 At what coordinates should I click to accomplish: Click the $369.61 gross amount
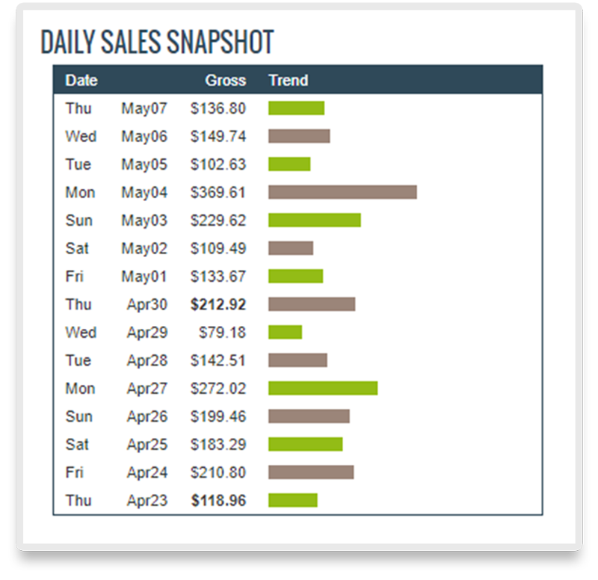tap(218, 193)
